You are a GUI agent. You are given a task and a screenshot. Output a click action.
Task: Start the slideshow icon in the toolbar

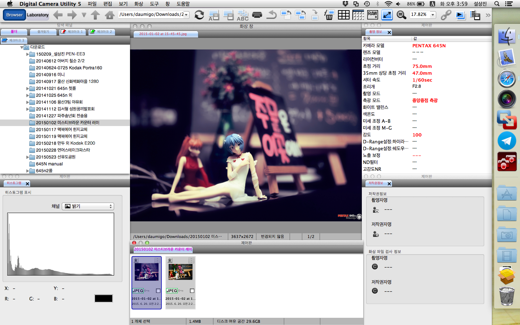pyautogui.click(x=460, y=15)
